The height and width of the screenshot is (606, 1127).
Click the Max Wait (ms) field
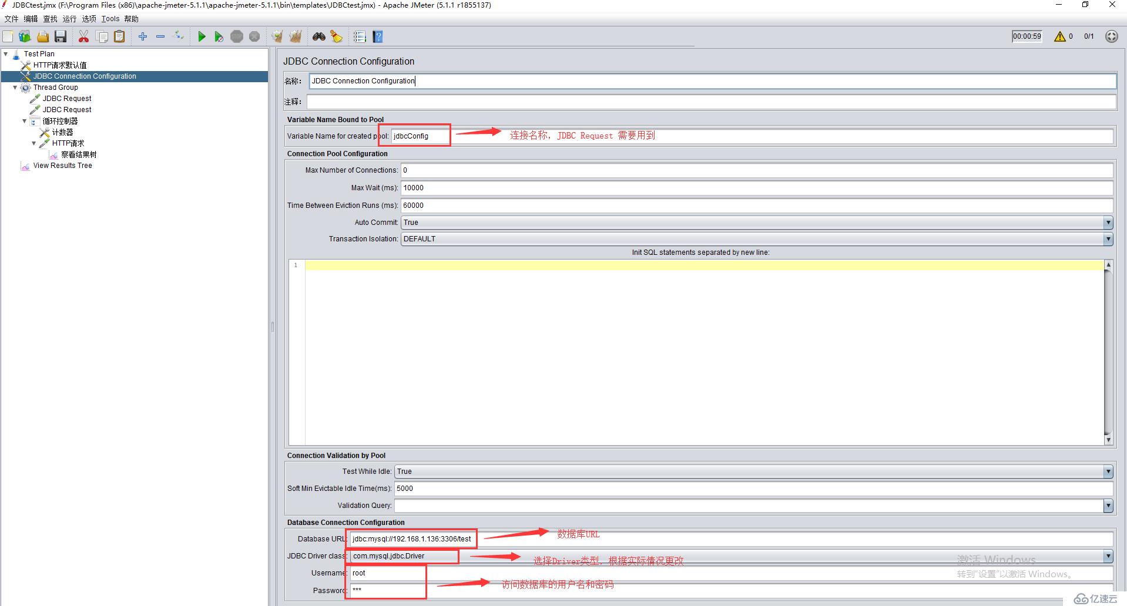(x=757, y=188)
